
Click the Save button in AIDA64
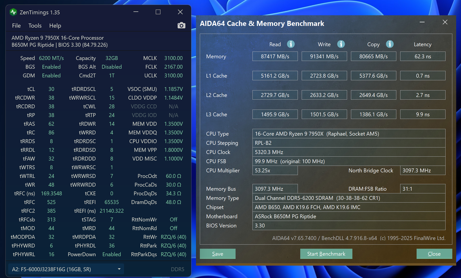[218, 254]
